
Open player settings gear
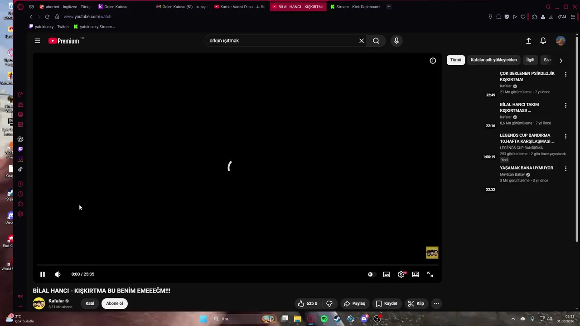pyautogui.click(x=401, y=274)
